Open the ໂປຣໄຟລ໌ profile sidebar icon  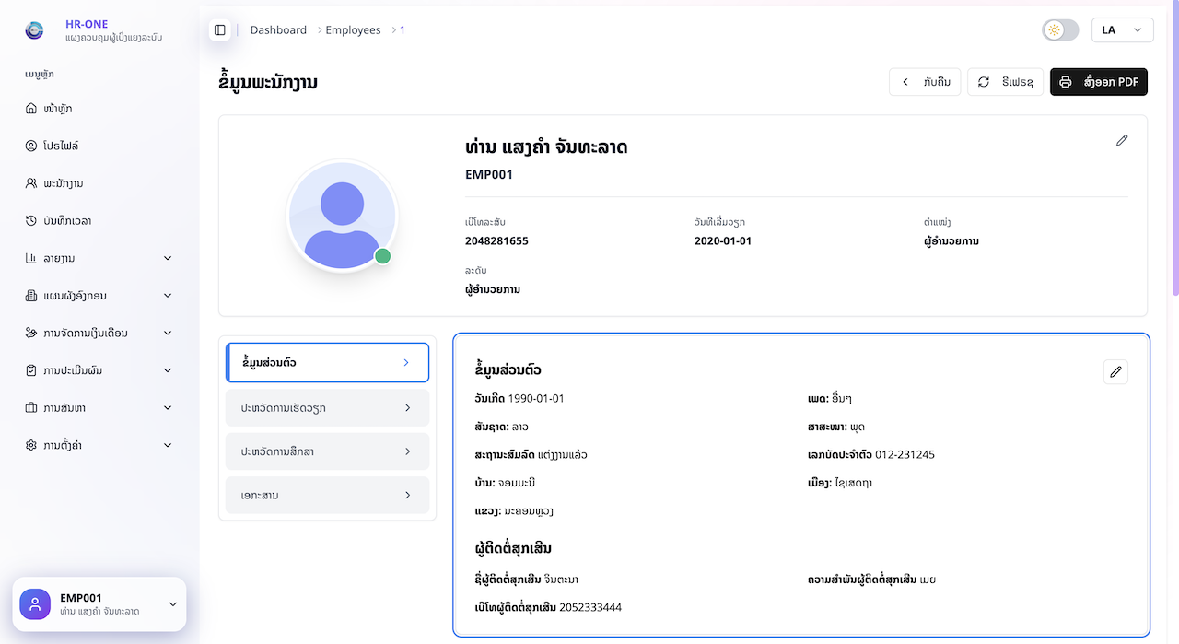tap(31, 146)
